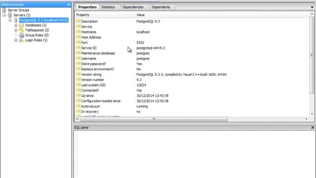Click the Version number row icon

coord(78,80)
